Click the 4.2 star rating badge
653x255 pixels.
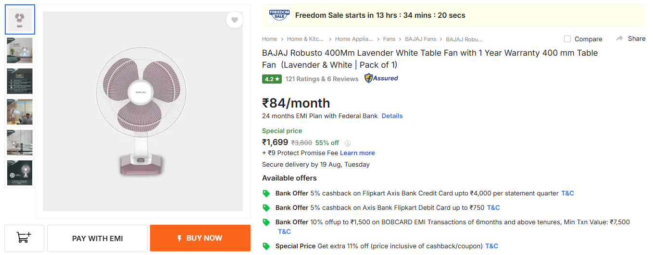pyautogui.click(x=272, y=79)
